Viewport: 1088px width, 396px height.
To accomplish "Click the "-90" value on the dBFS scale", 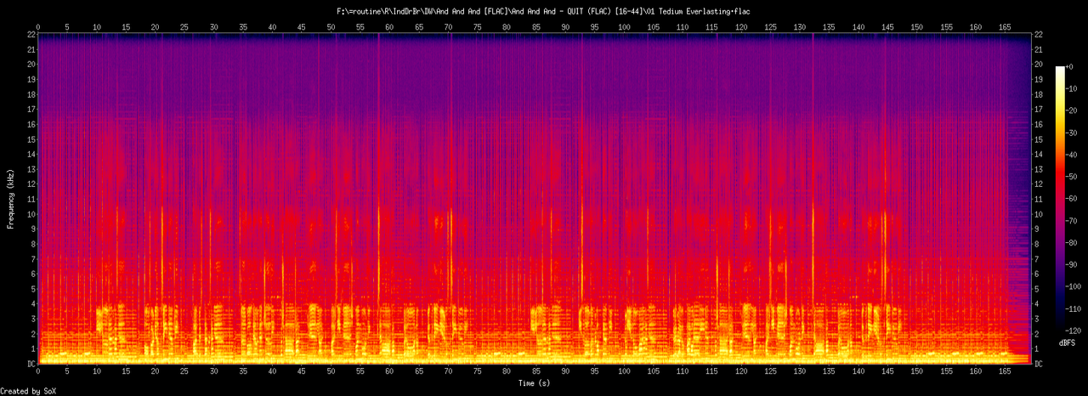I will point(1074,263).
